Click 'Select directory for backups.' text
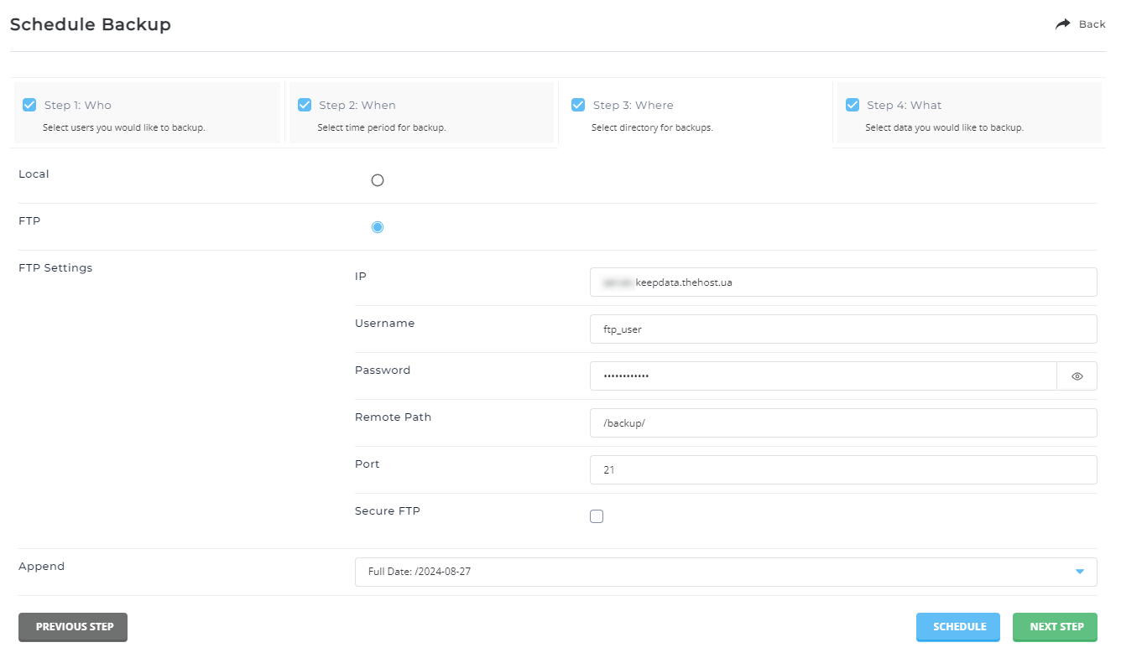 (652, 128)
